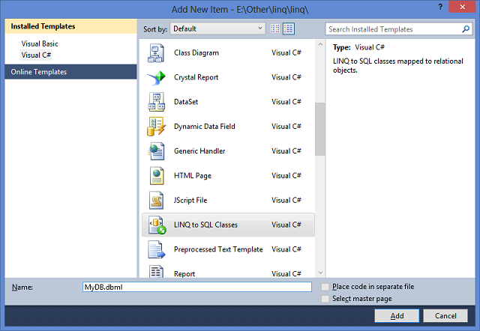
Task: Click the Name field containing MyDB.dbml
Action: click(x=197, y=287)
